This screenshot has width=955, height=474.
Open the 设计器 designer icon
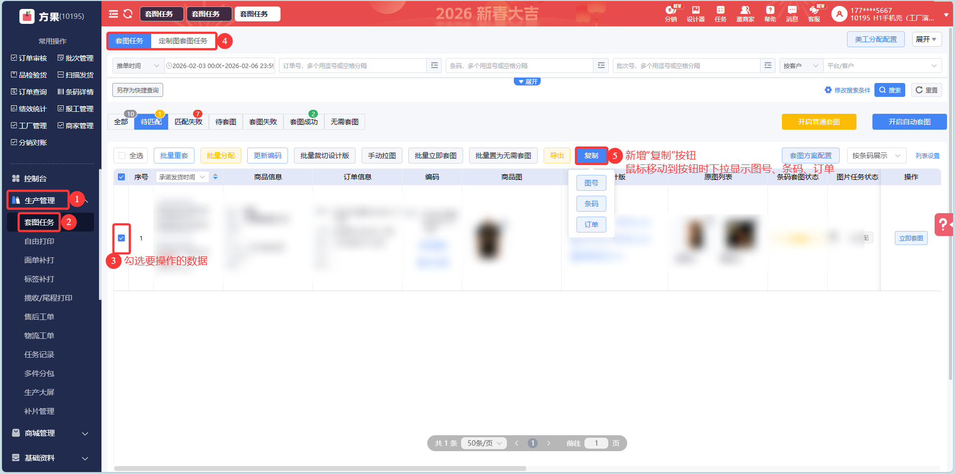[x=696, y=13]
